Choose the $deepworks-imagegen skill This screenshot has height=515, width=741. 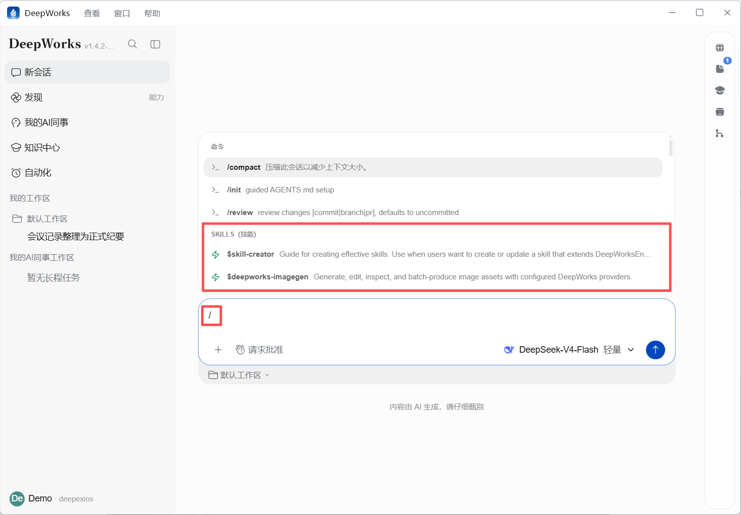[x=433, y=277]
